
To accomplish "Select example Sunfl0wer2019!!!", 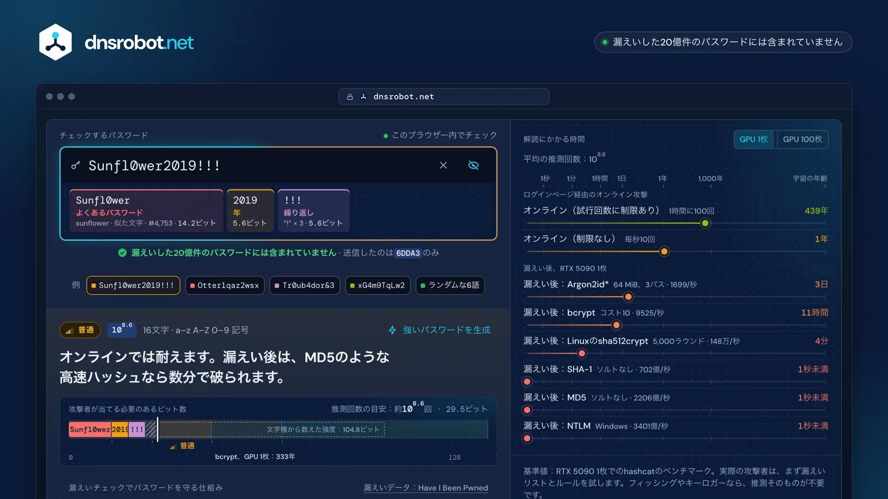I will tap(133, 286).
